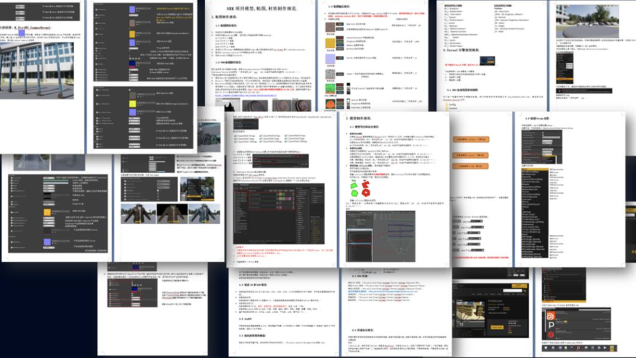Click the blue hyperlink under PBR texture section
This screenshot has height=358, width=636.
click(246, 96)
